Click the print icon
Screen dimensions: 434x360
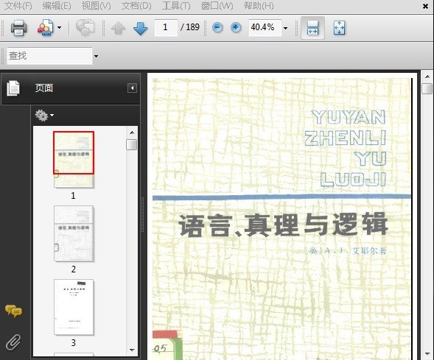18,28
